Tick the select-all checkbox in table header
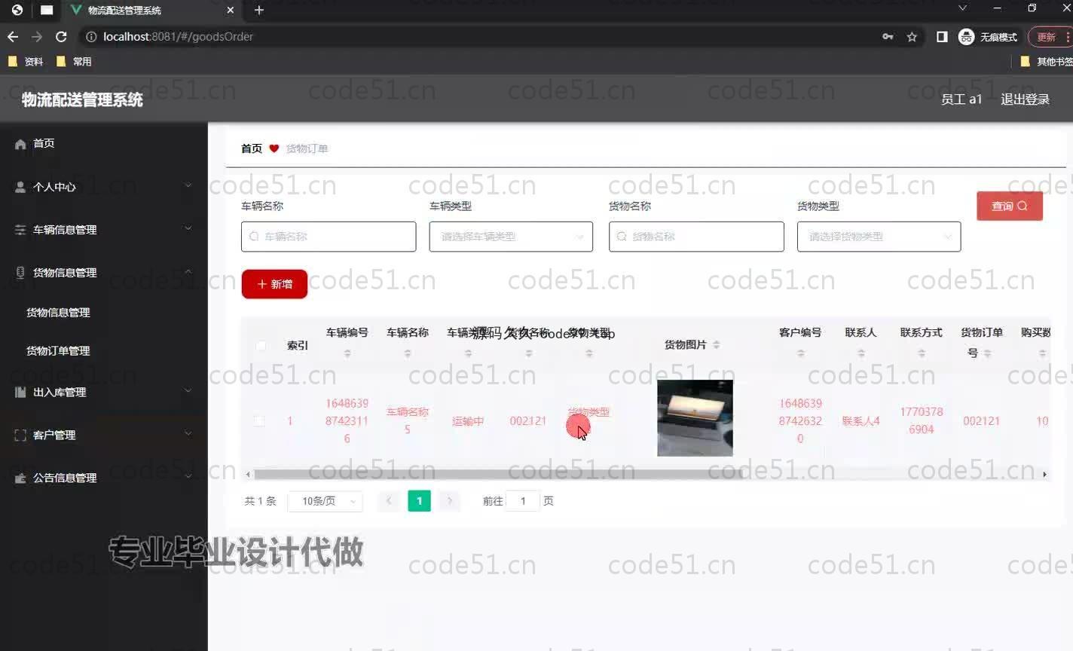The image size is (1073, 651). point(260,345)
